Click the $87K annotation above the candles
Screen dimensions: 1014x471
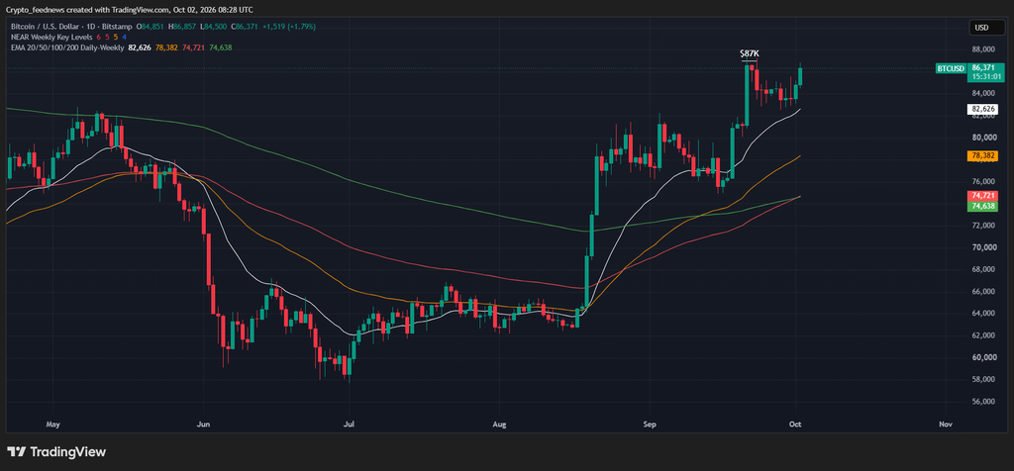click(749, 53)
